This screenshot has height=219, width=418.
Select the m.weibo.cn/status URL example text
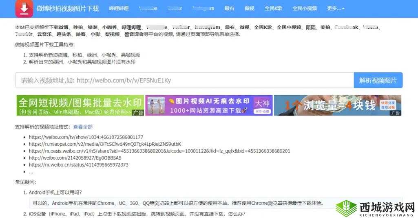click(79, 165)
